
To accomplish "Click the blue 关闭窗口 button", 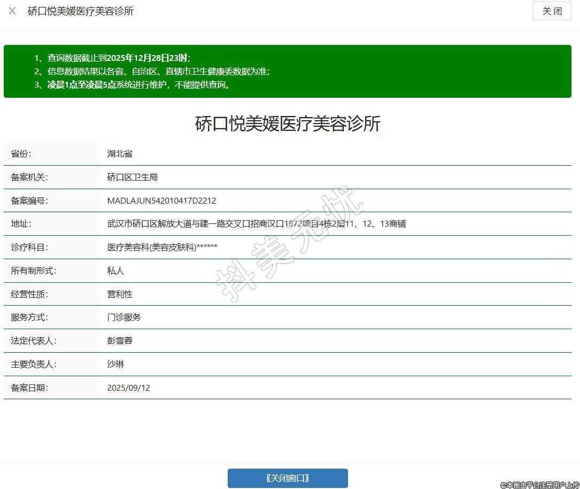I will click(x=288, y=478).
